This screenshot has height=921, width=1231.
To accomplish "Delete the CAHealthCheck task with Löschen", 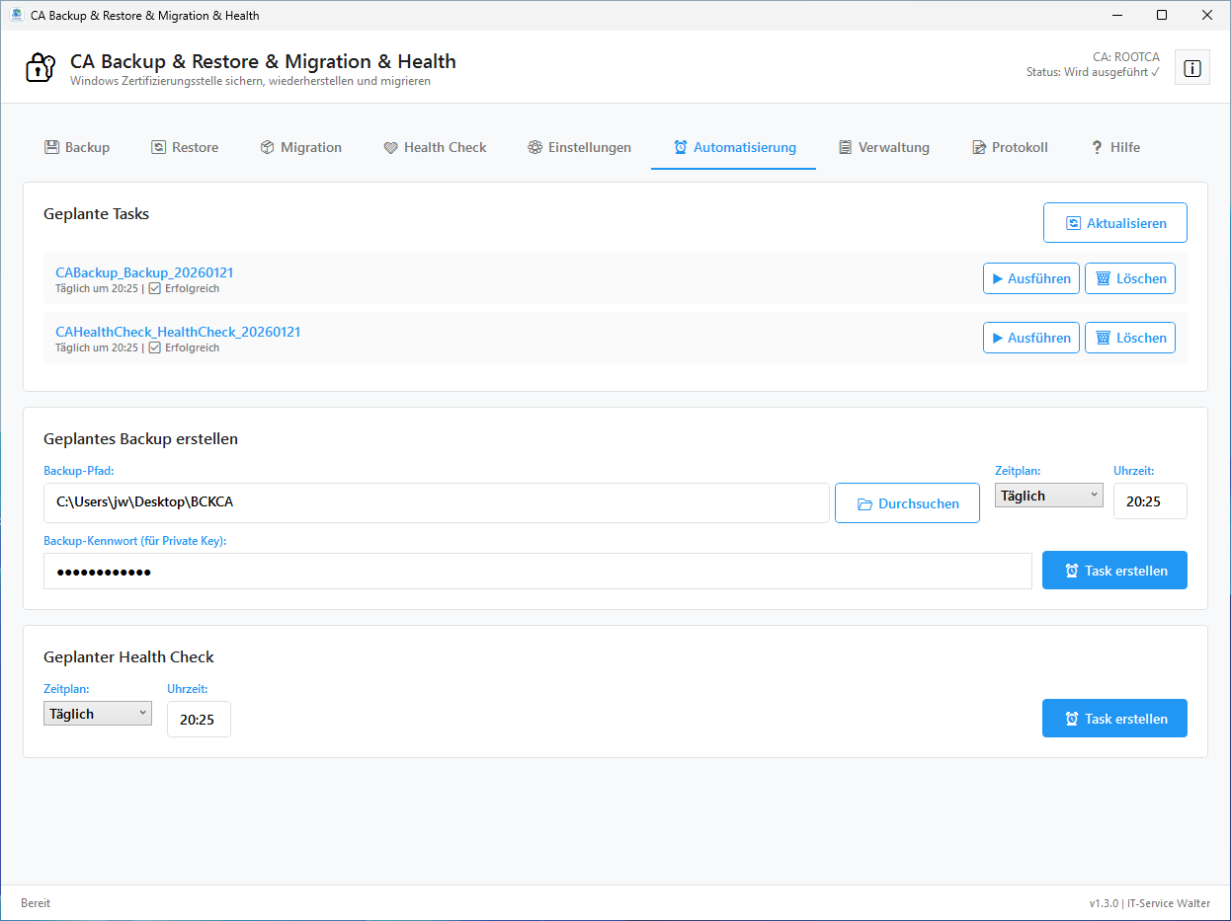I will point(1130,338).
